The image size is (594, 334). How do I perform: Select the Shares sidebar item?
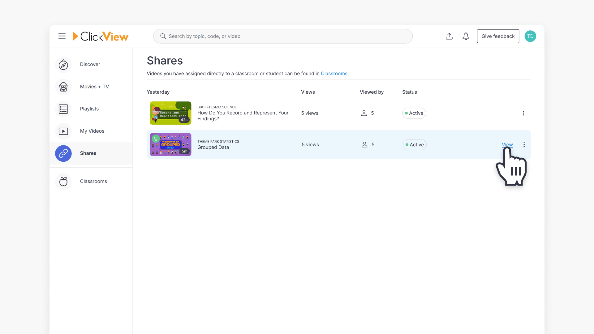coord(88,153)
